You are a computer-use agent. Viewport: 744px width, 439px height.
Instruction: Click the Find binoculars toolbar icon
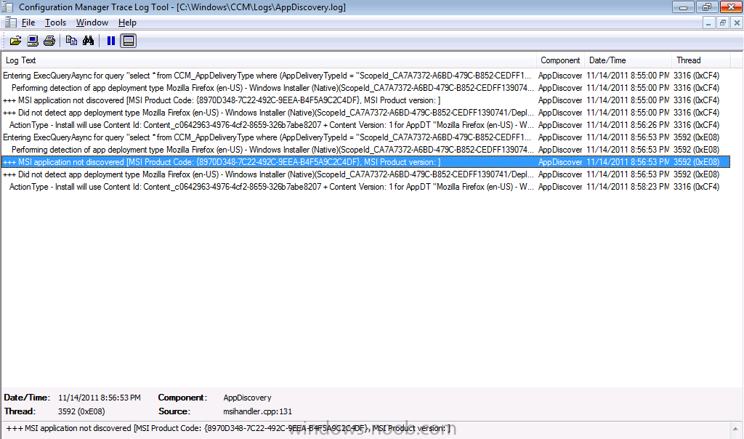pyautogui.click(x=88, y=41)
